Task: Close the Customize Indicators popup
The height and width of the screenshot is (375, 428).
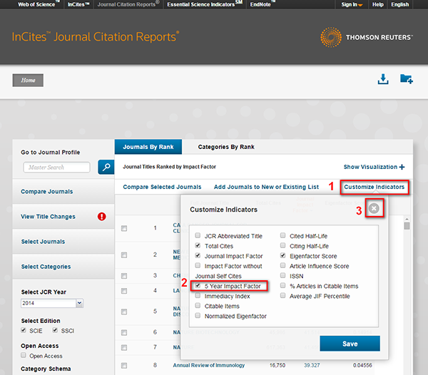Action: (374, 208)
